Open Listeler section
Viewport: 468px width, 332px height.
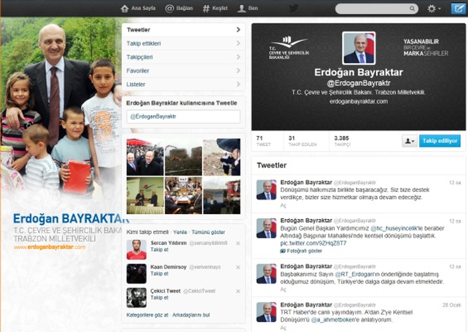(x=183, y=84)
